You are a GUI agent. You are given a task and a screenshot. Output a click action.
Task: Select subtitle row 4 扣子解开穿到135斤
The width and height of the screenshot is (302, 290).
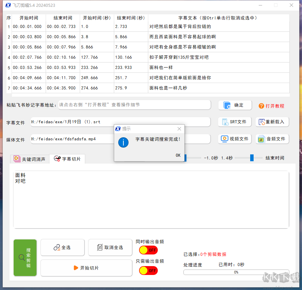[179, 57]
